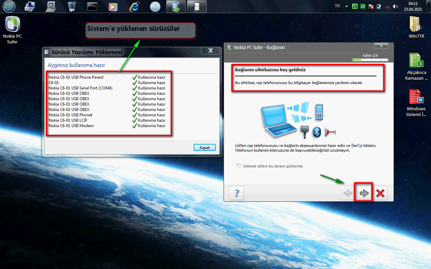The height and width of the screenshot is (269, 431).
Task: Open the Nokia PC Suite desktop shortcut
Action: click(x=12, y=30)
